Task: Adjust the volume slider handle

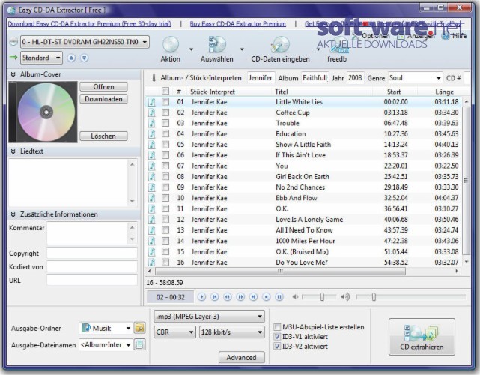Action: point(322,296)
